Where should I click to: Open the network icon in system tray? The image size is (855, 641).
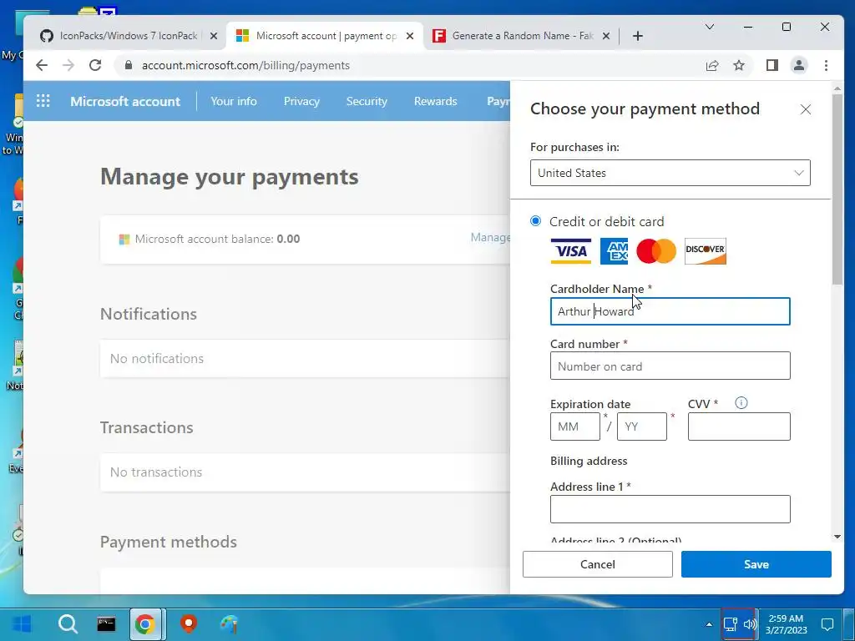[x=730, y=624]
